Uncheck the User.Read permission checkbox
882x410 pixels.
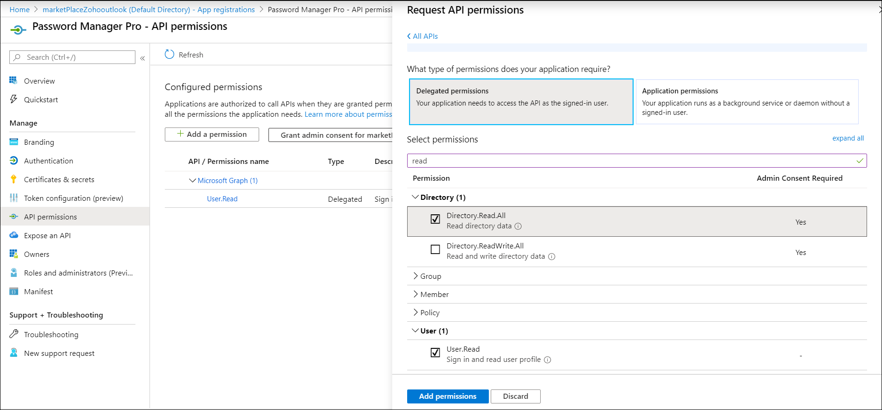tap(435, 353)
